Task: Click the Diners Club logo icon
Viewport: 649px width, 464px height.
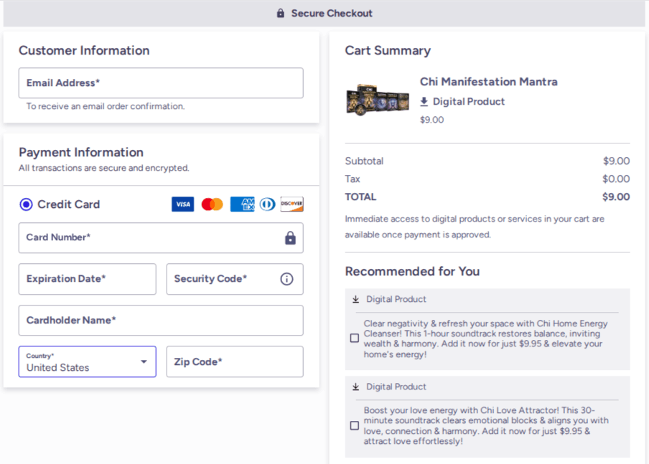Action: coord(267,204)
